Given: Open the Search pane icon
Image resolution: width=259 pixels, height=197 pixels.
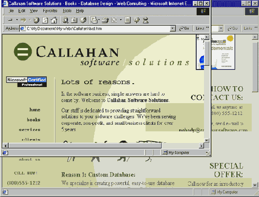Looking at the screenshot, I should (65, 20).
